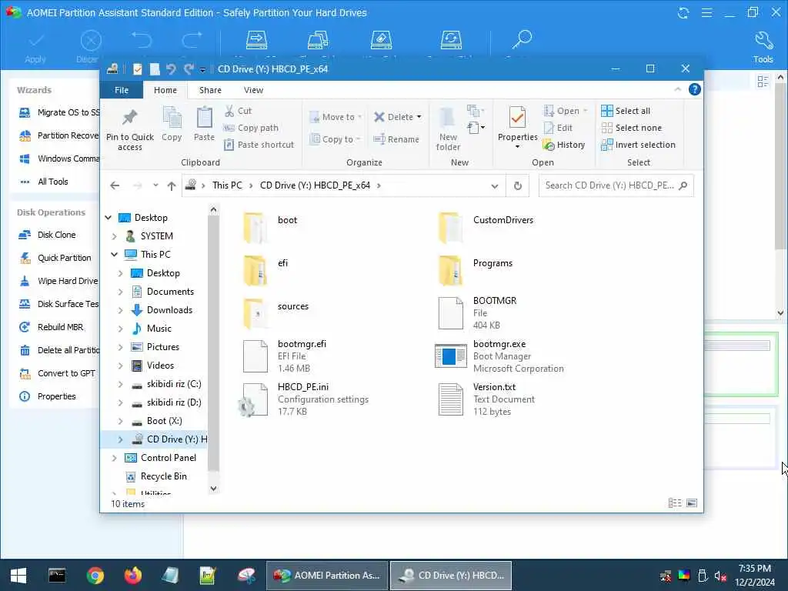Click Wipe Hard Drive in AOMEI sidebar
Viewport: 788px width, 591px height.
(68, 281)
